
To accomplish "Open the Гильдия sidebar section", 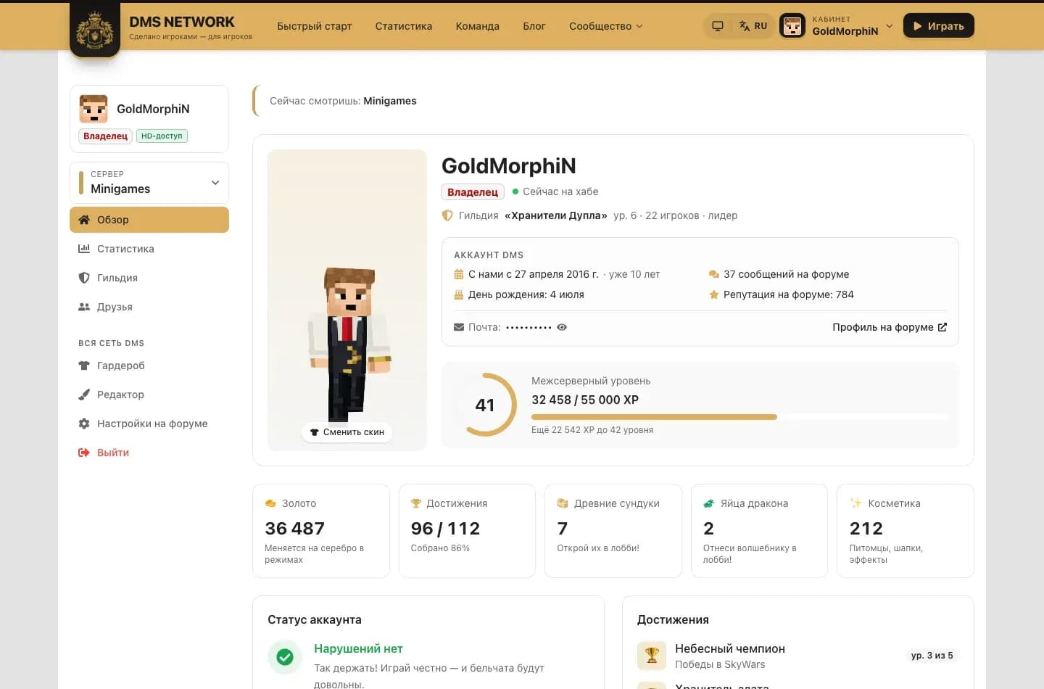I will click(149, 278).
